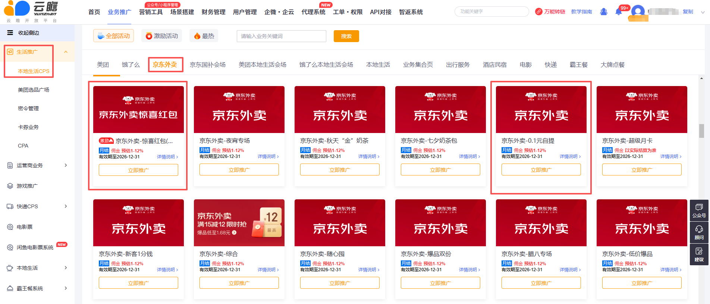Click the 霸王餐系统 sidebar icon
Viewport: 710px width, 304px height.
click(x=10, y=288)
